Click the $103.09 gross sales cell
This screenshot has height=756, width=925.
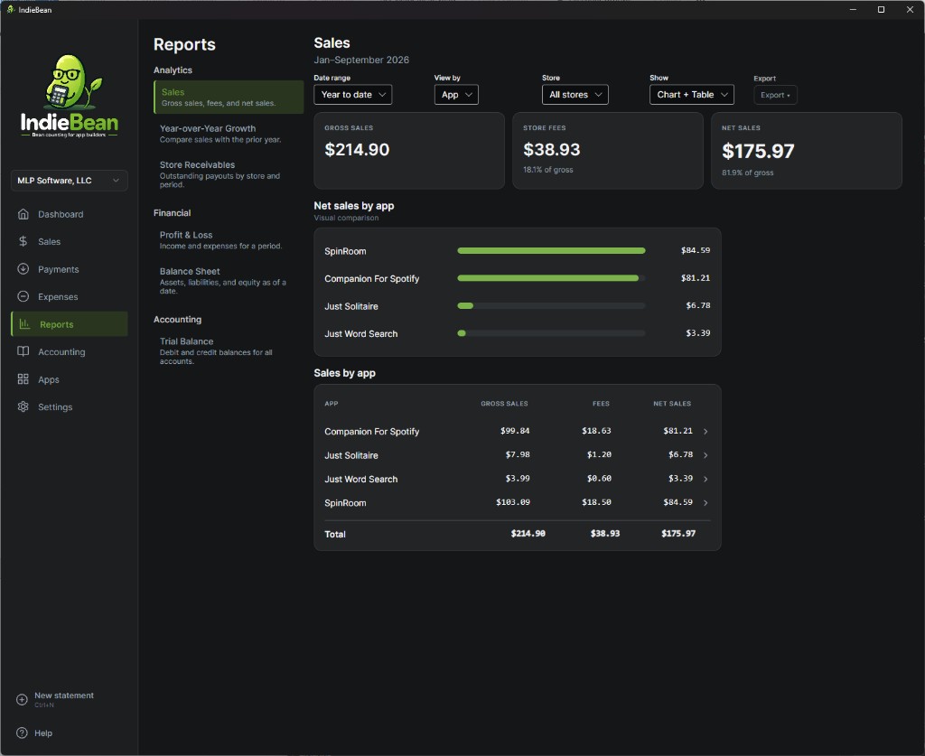[513, 502]
